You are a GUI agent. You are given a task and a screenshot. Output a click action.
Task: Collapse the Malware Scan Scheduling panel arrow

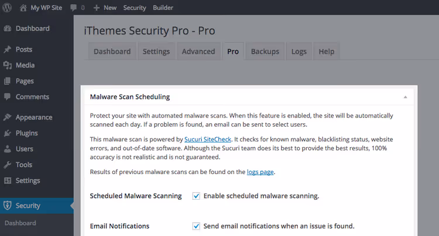(405, 97)
